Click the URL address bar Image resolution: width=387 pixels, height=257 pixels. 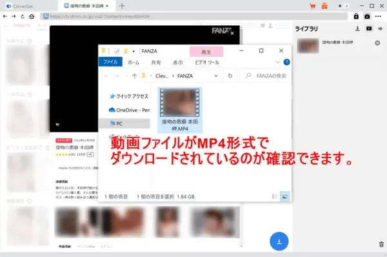click(x=193, y=16)
